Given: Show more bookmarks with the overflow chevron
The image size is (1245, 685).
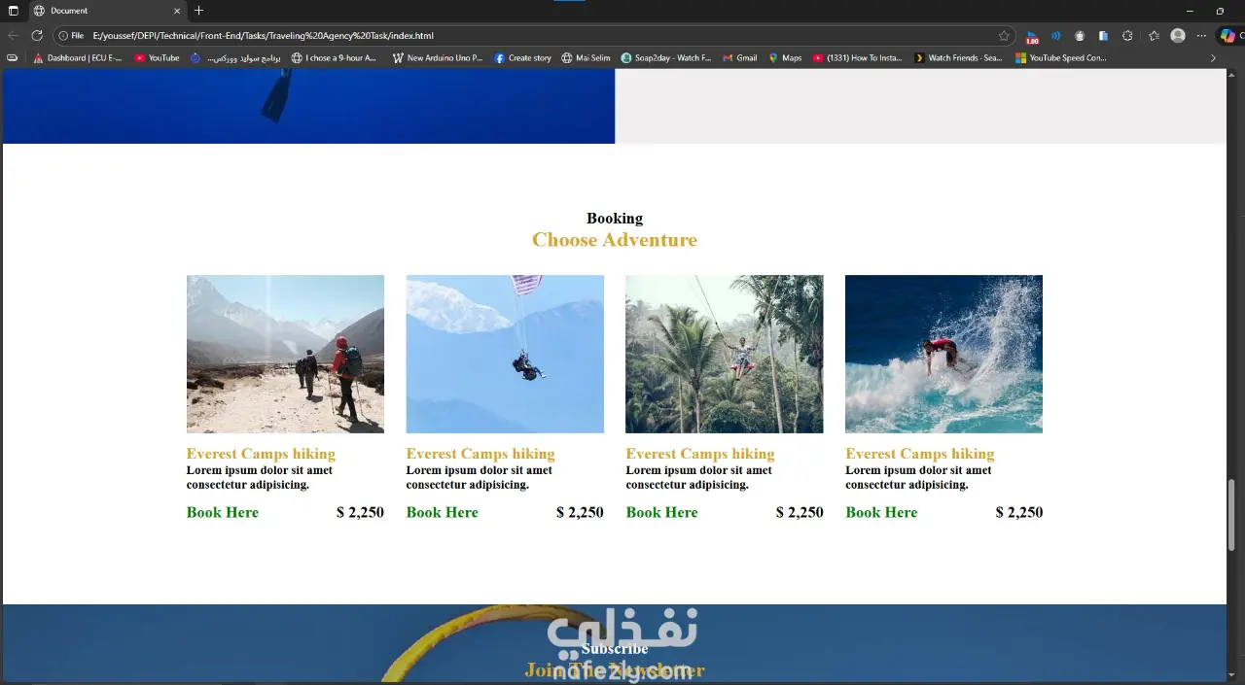Looking at the screenshot, I should (1213, 58).
